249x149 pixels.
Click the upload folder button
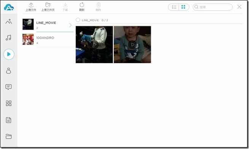point(48,7)
